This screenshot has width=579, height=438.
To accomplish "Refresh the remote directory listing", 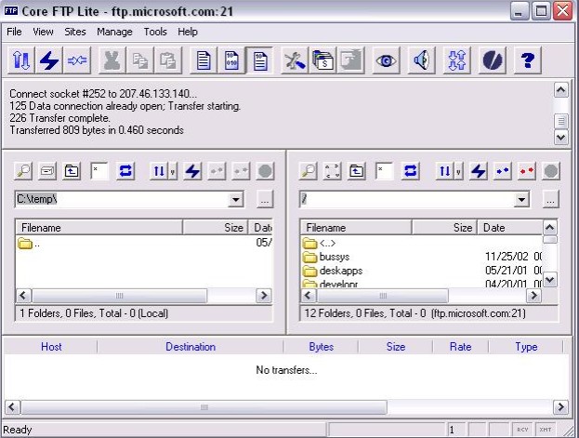I will pyautogui.click(x=410, y=171).
